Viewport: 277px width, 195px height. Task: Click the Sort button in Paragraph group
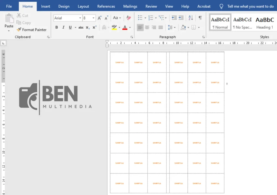tap(190, 18)
